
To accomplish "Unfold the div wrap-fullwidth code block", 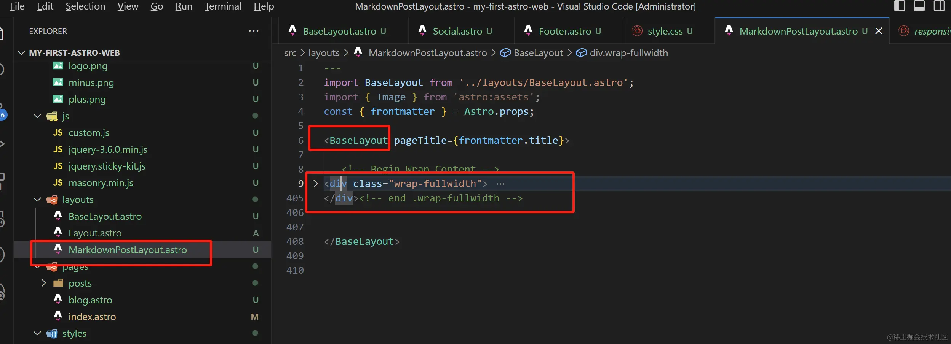I will click(x=315, y=184).
